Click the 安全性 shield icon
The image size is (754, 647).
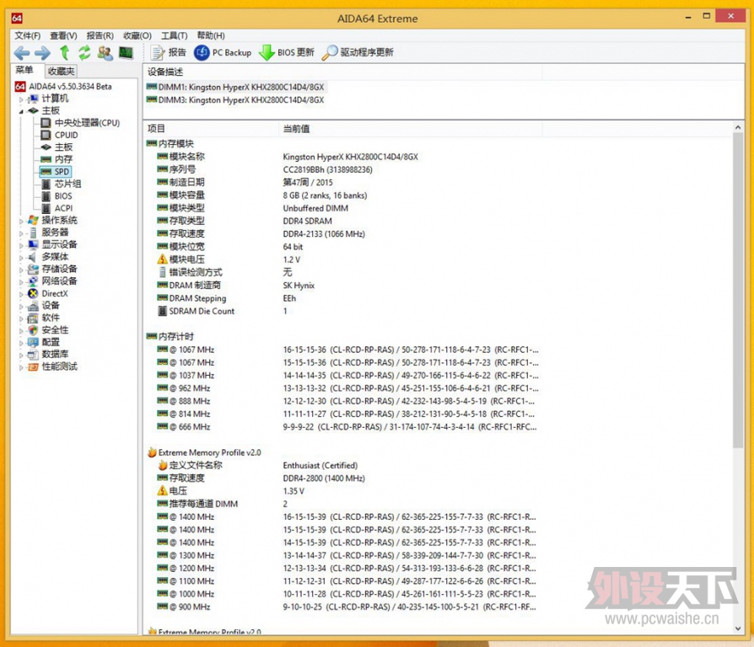33,330
